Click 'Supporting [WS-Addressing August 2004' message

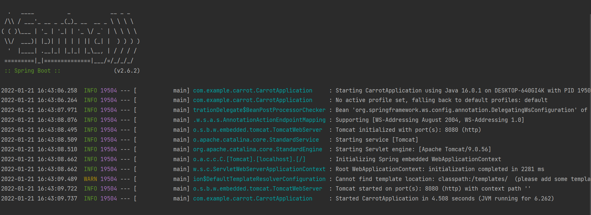430,120
